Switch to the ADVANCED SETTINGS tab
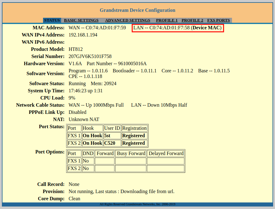This screenshot has height=209, width=275. [128, 20]
